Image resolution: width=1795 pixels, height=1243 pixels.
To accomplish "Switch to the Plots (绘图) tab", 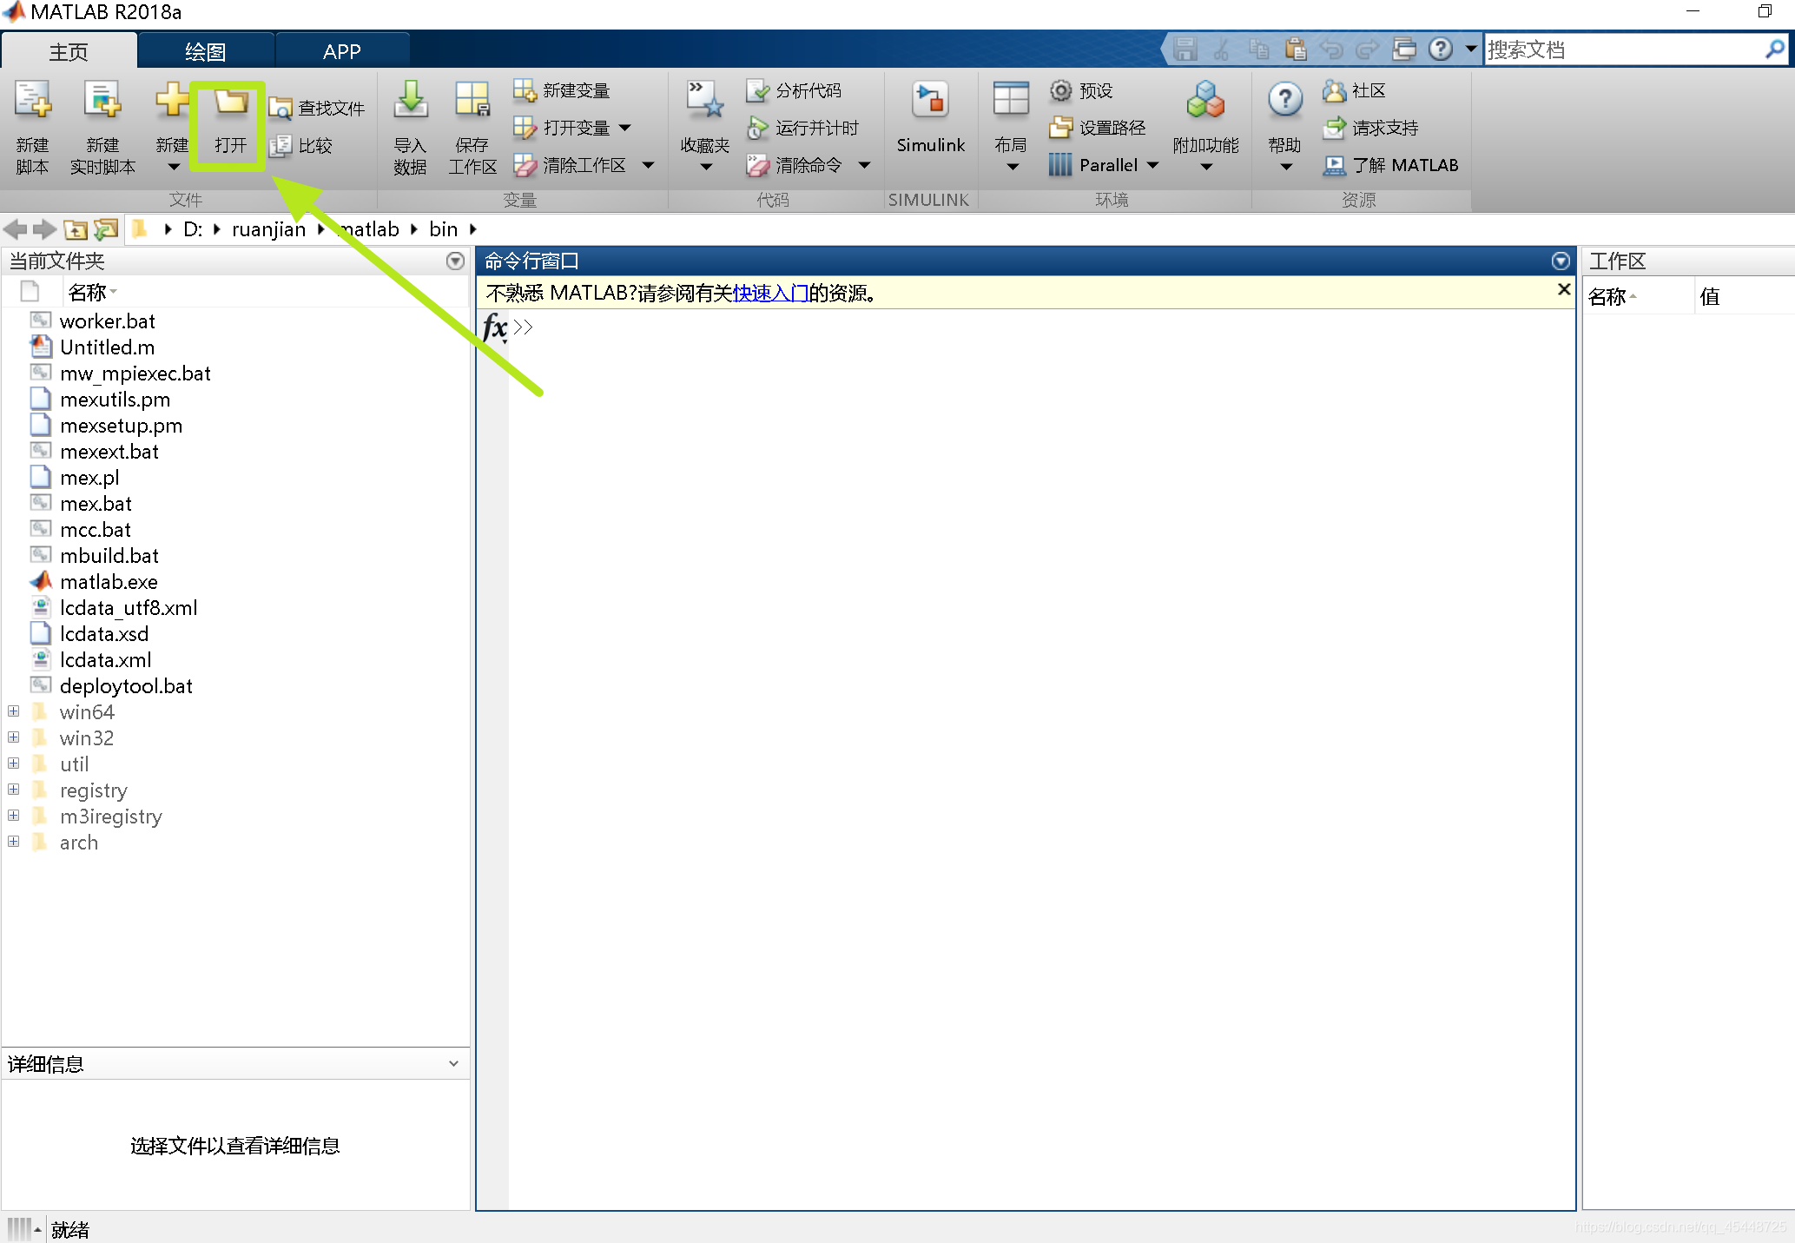I will point(206,51).
